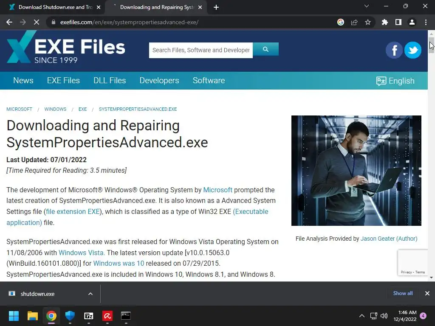The width and height of the screenshot is (435, 326).
Task: Open the Software menu item
Action: (209, 80)
